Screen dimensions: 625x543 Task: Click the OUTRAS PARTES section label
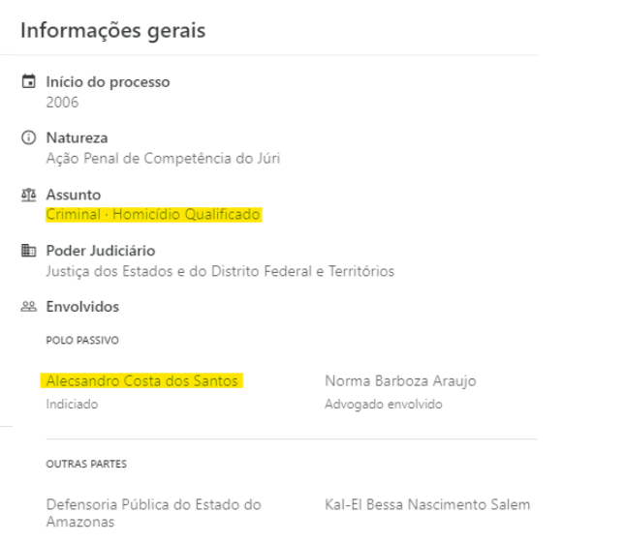pyautogui.click(x=86, y=464)
